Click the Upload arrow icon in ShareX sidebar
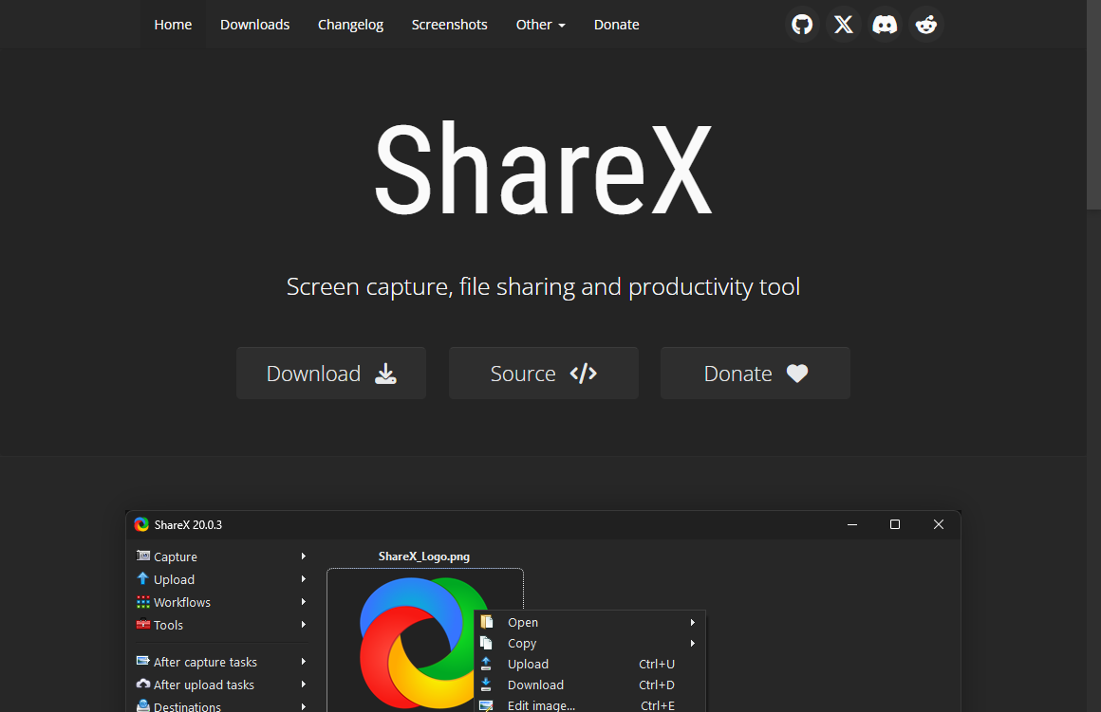Screen dimensions: 1101x712 click(143, 578)
